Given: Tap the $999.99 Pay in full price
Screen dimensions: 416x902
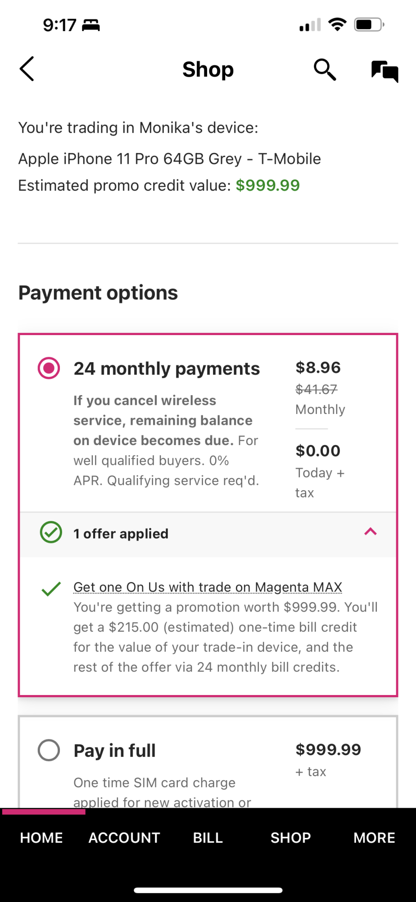Looking at the screenshot, I should coord(328,750).
